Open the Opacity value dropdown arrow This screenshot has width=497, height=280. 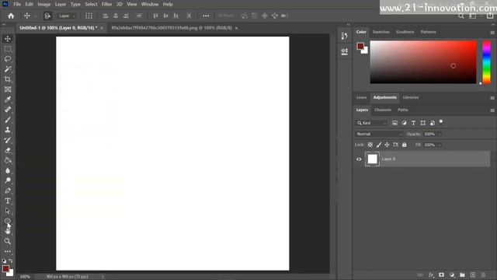440,135
